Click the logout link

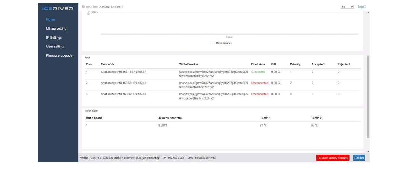(362, 7)
